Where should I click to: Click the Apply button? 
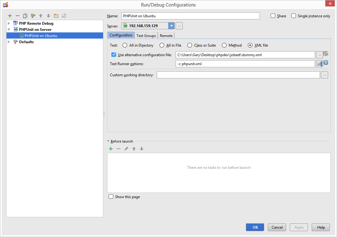coord(299,227)
